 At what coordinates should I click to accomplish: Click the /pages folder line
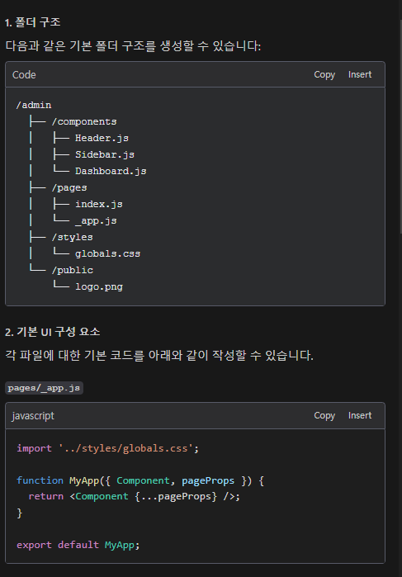click(69, 188)
